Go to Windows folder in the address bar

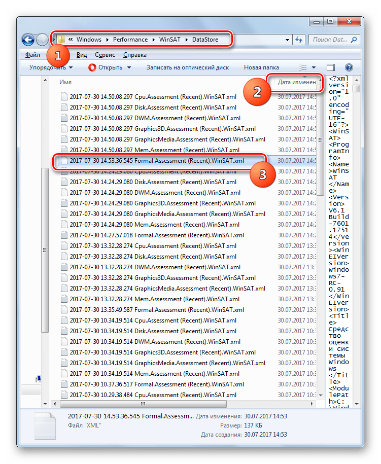point(89,40)
